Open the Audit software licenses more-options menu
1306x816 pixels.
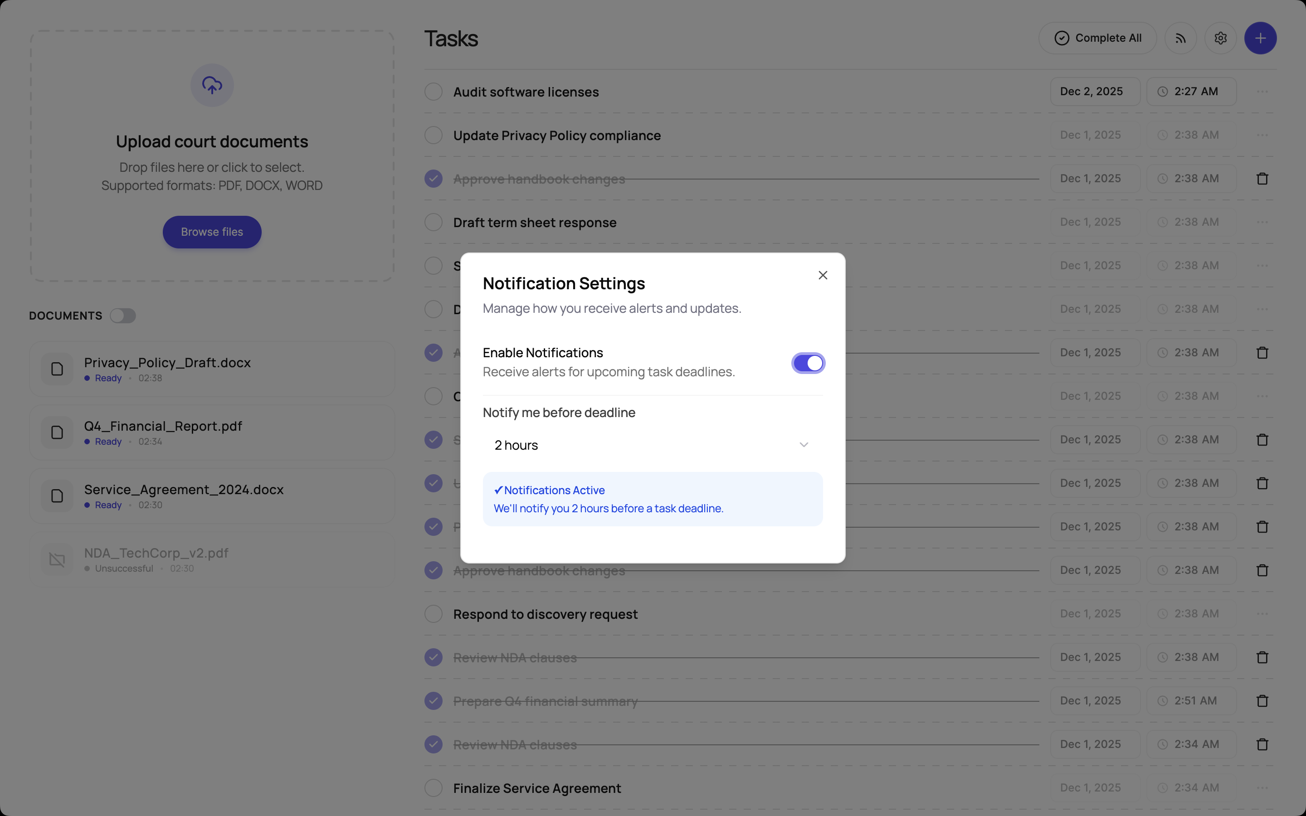[x=1262, y=92]
